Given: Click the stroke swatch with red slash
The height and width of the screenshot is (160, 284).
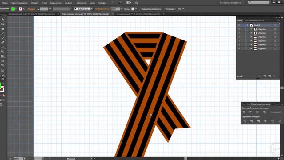Looking at the screenshot, I should tap(20, 9).
